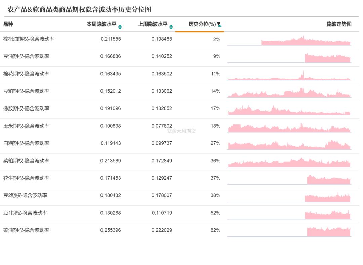Click 豆2期权 current value 0.180432

coord(111,195)
